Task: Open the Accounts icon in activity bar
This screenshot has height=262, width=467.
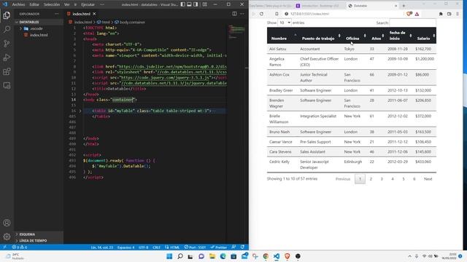Action: pos(7,223)
